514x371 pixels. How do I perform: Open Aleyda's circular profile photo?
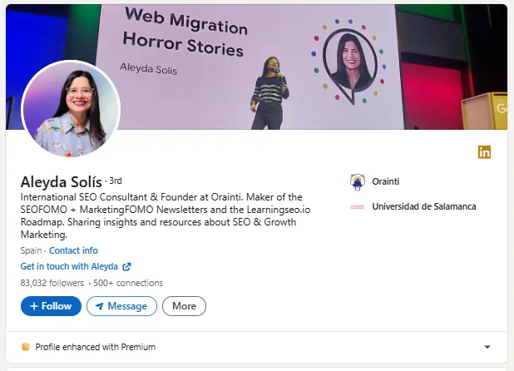(x=71, y=110)
